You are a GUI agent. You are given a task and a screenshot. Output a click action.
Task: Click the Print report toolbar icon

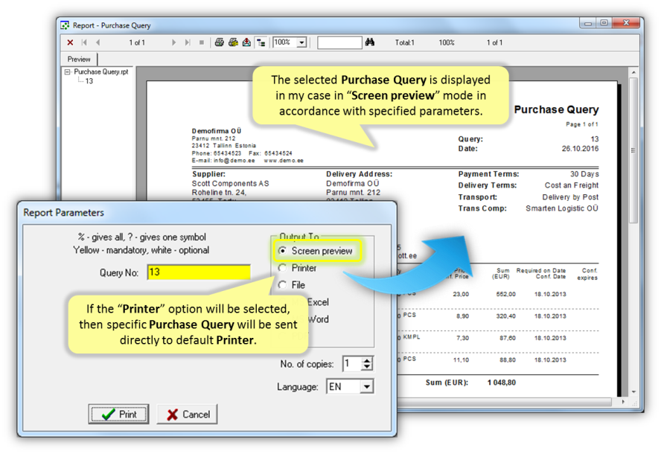coord(220,43)
